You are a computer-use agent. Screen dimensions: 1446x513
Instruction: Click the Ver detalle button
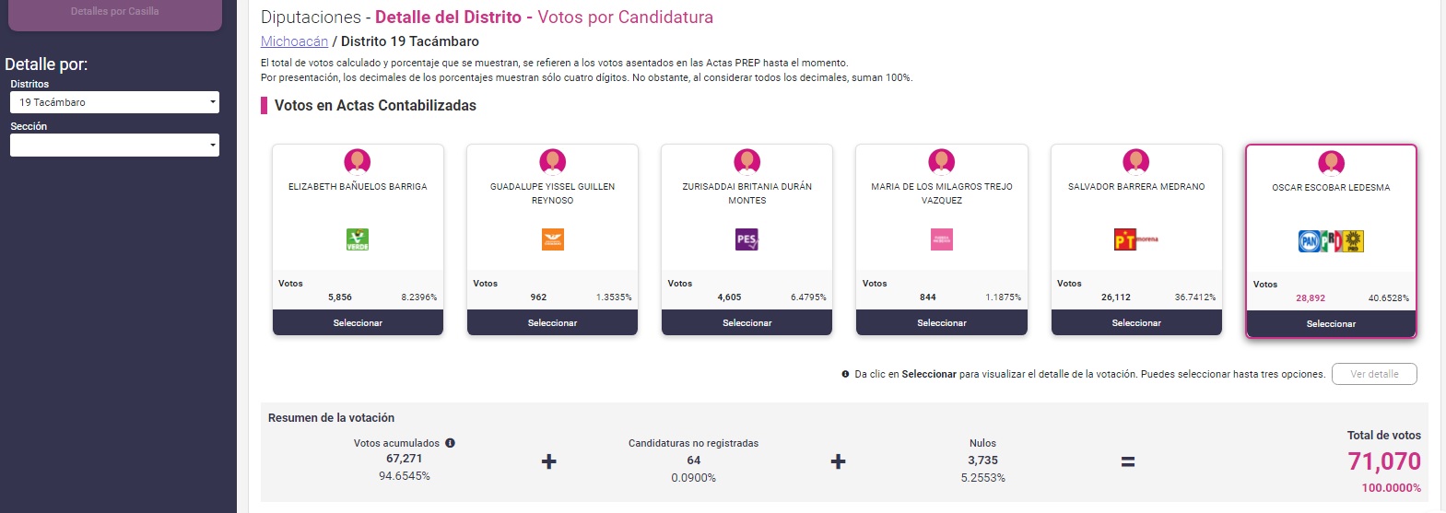point(1374,374)
